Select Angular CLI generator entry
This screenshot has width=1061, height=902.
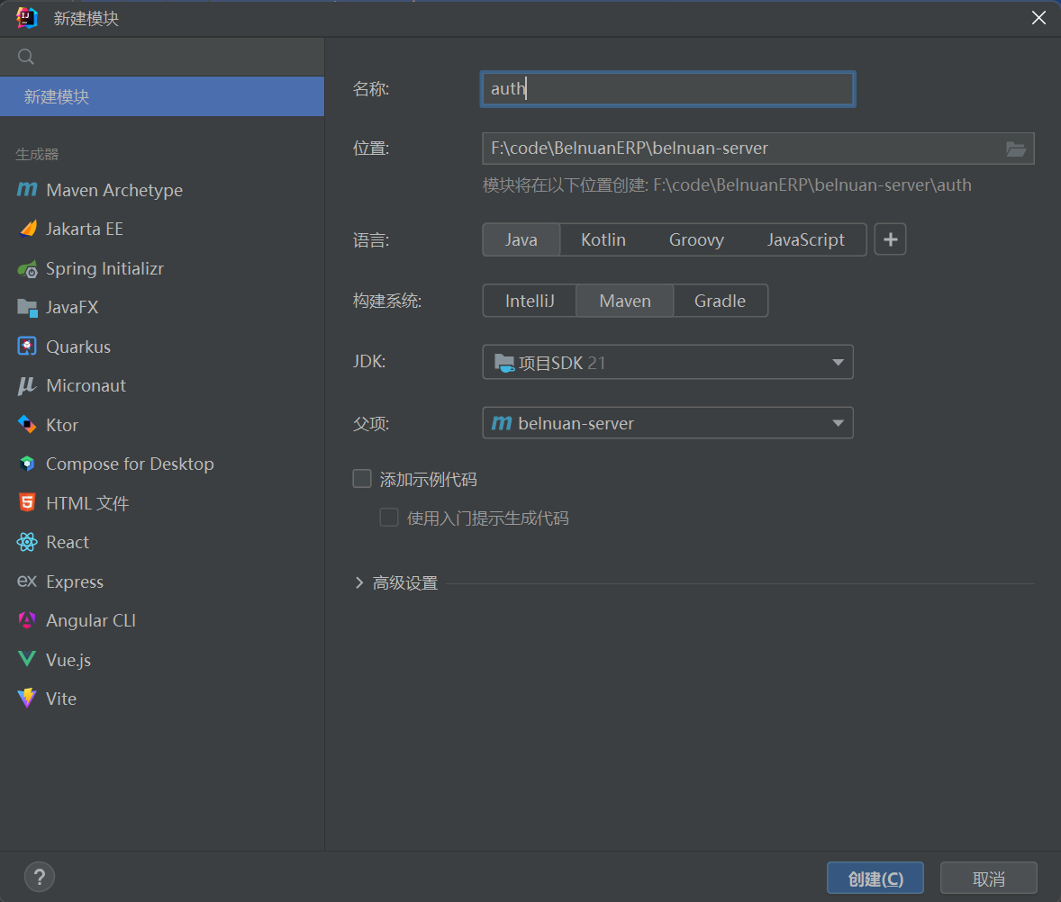[x=162, y=621]
